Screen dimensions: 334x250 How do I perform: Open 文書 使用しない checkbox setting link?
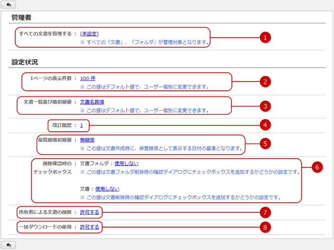click(107, 188)
